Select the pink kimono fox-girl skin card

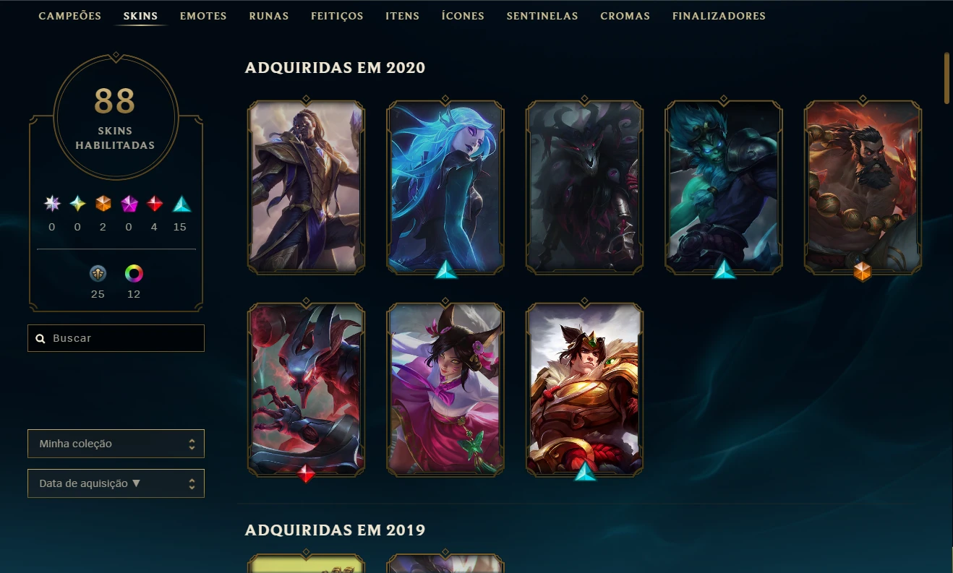(x=445, y=389)
